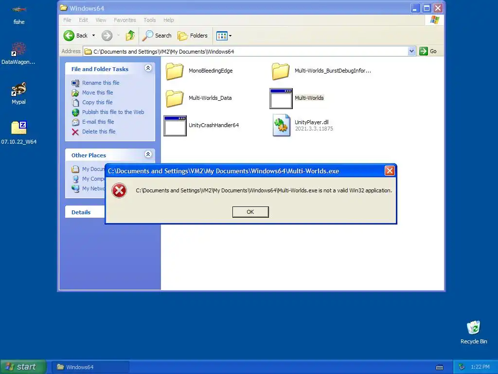Click the E-mail envelope icon
This screenshot has width=498, height=374.
pyautogui.click(x=75, y=122)
